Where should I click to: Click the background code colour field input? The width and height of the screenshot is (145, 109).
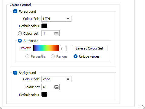pyautogui.click(x=56, y=79)
